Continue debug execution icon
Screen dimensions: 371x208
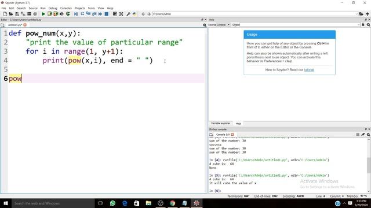(x=100, y=14)
